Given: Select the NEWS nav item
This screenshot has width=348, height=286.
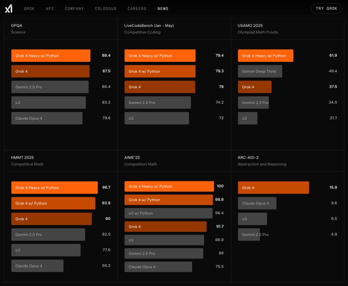Looking at the screenshot, I should (x=163, y=9).
